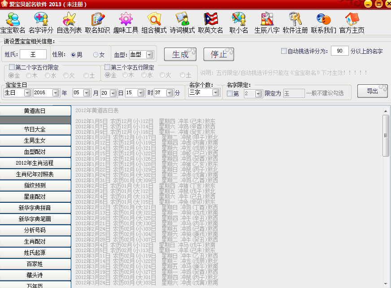Viewport: 391px width, 288px height.
Task: Open the 官方主页 house icon
Action: (352, 23)
